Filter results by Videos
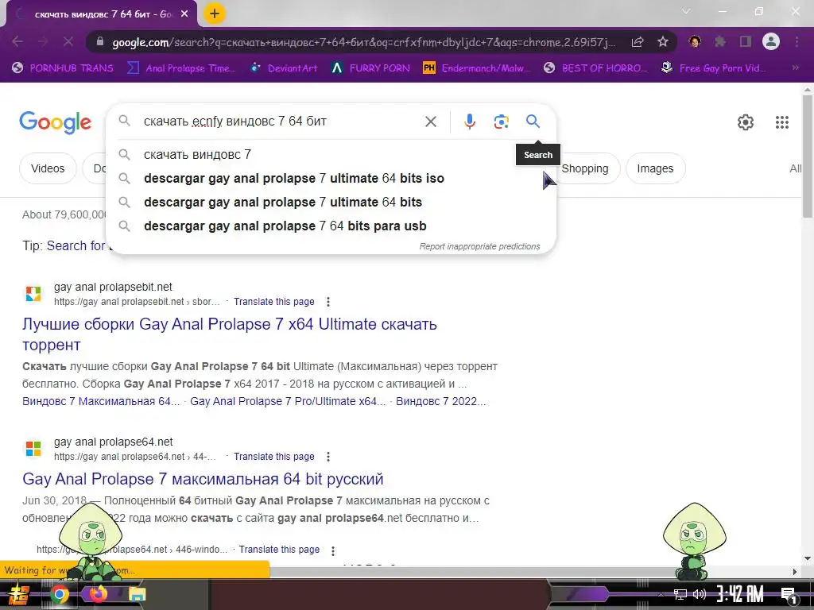This screenshot has height=610, width=814. click(x=48, y=168)
